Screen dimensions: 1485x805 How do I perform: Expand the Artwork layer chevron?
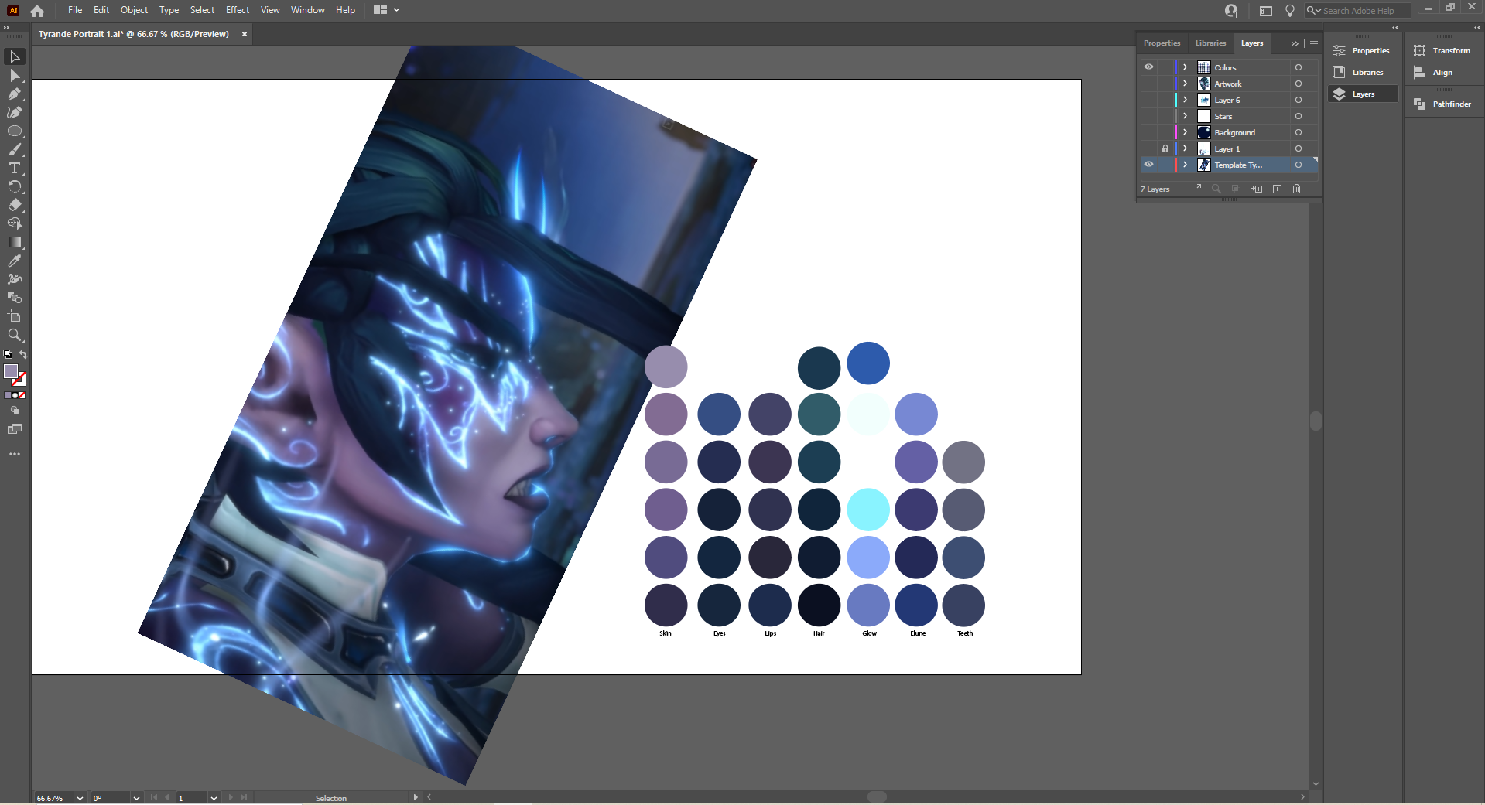coord(1185,84)
